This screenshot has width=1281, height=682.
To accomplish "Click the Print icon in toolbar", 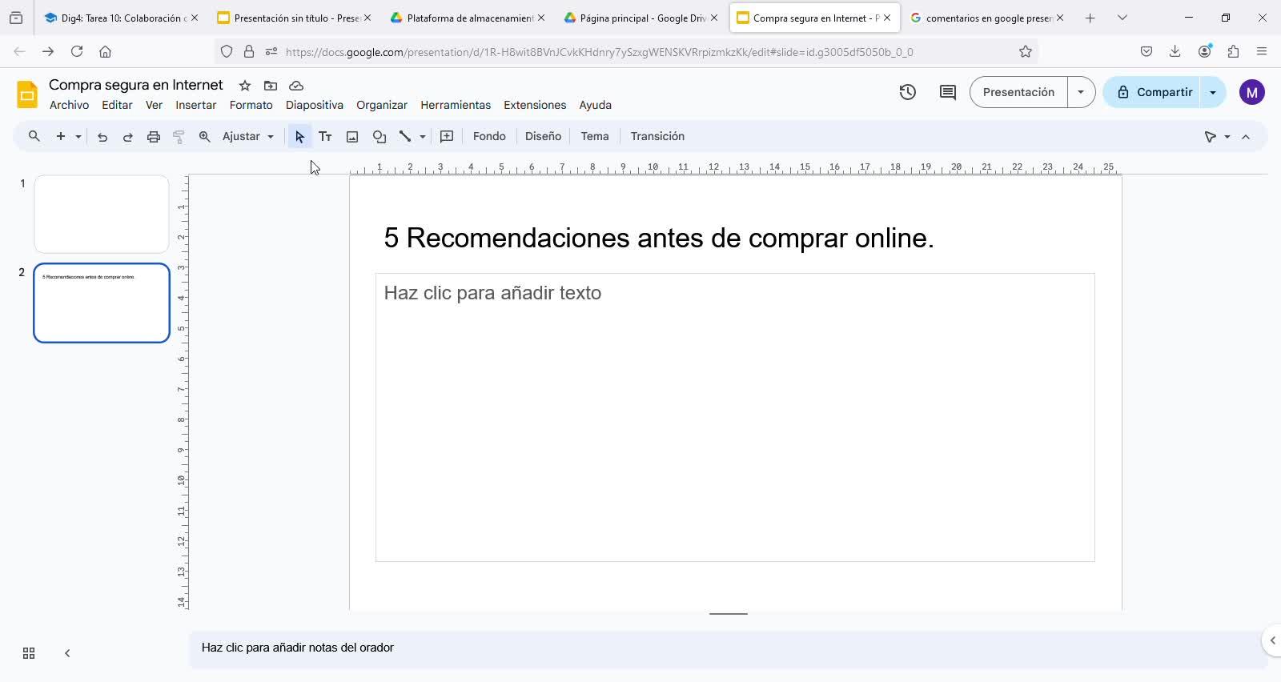I will (x=154, y=137).
